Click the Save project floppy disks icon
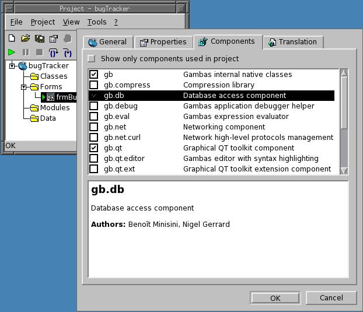 40,38
